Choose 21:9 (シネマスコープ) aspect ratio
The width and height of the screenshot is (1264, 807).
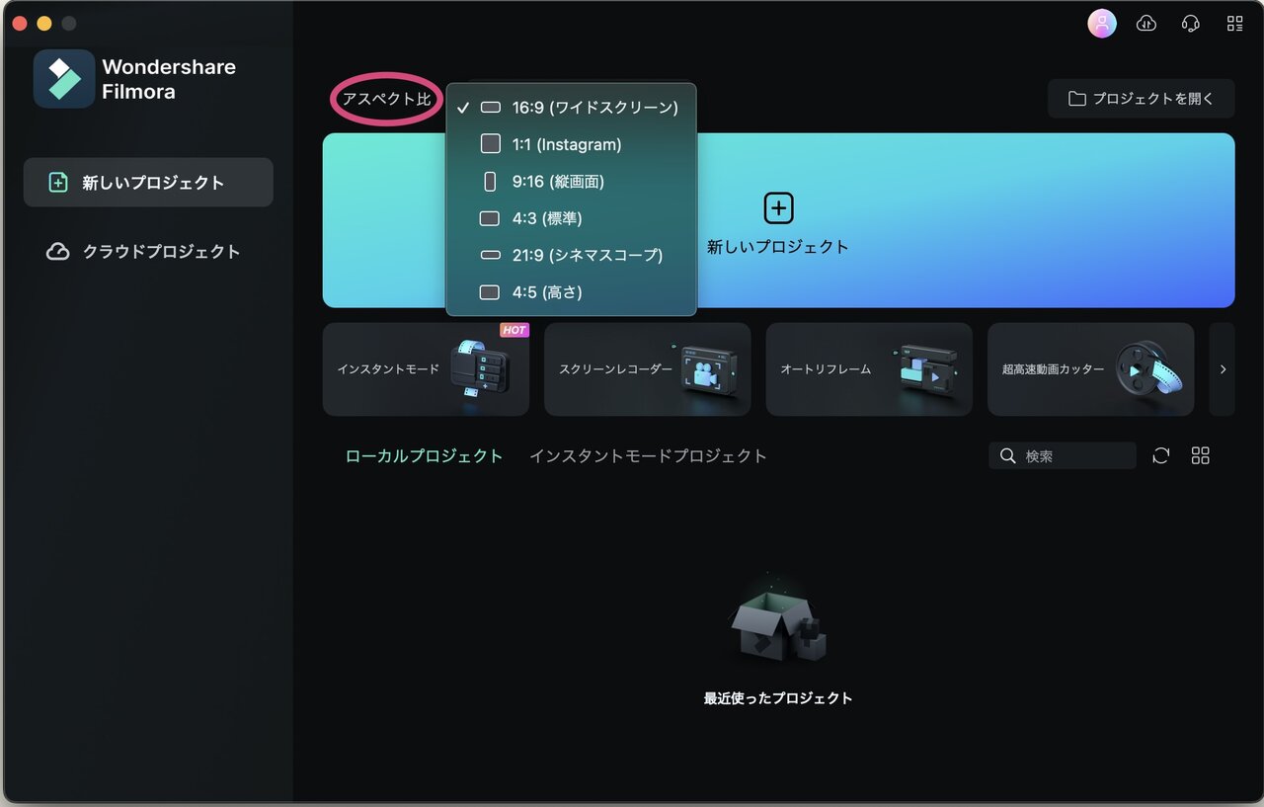tap(572, 255)
